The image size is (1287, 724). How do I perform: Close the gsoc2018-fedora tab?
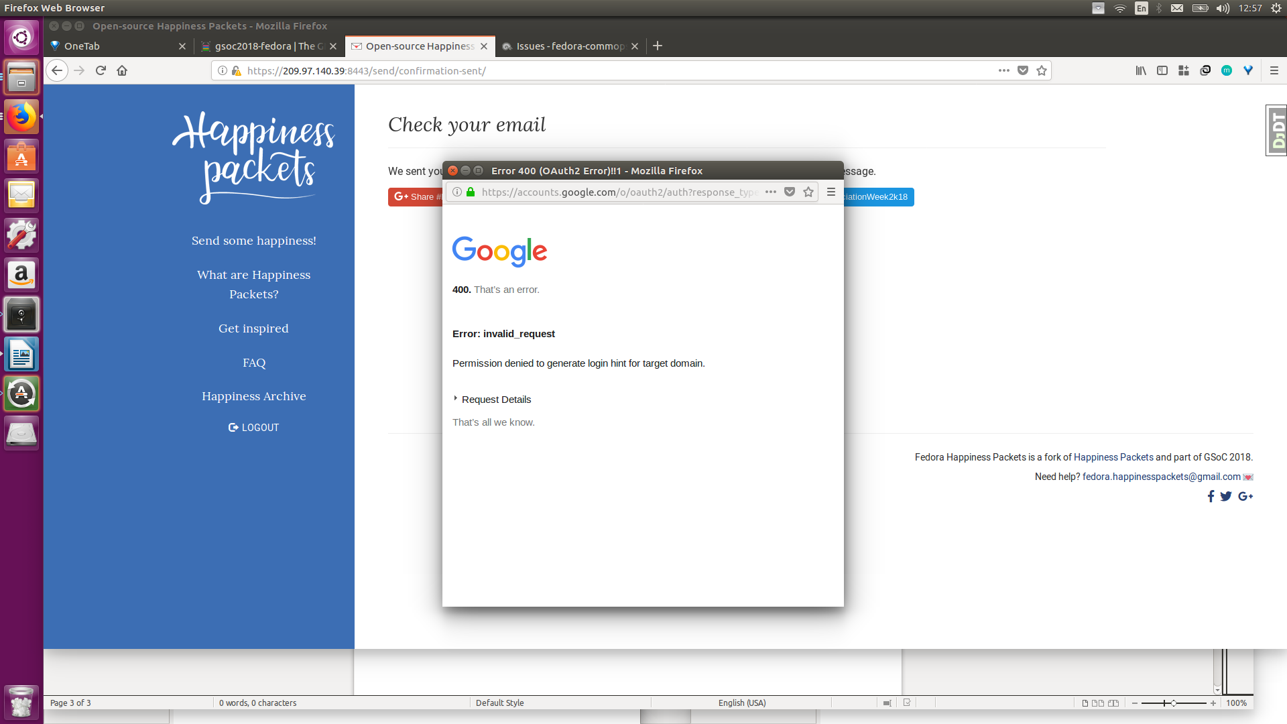click(x=333, y=46)
